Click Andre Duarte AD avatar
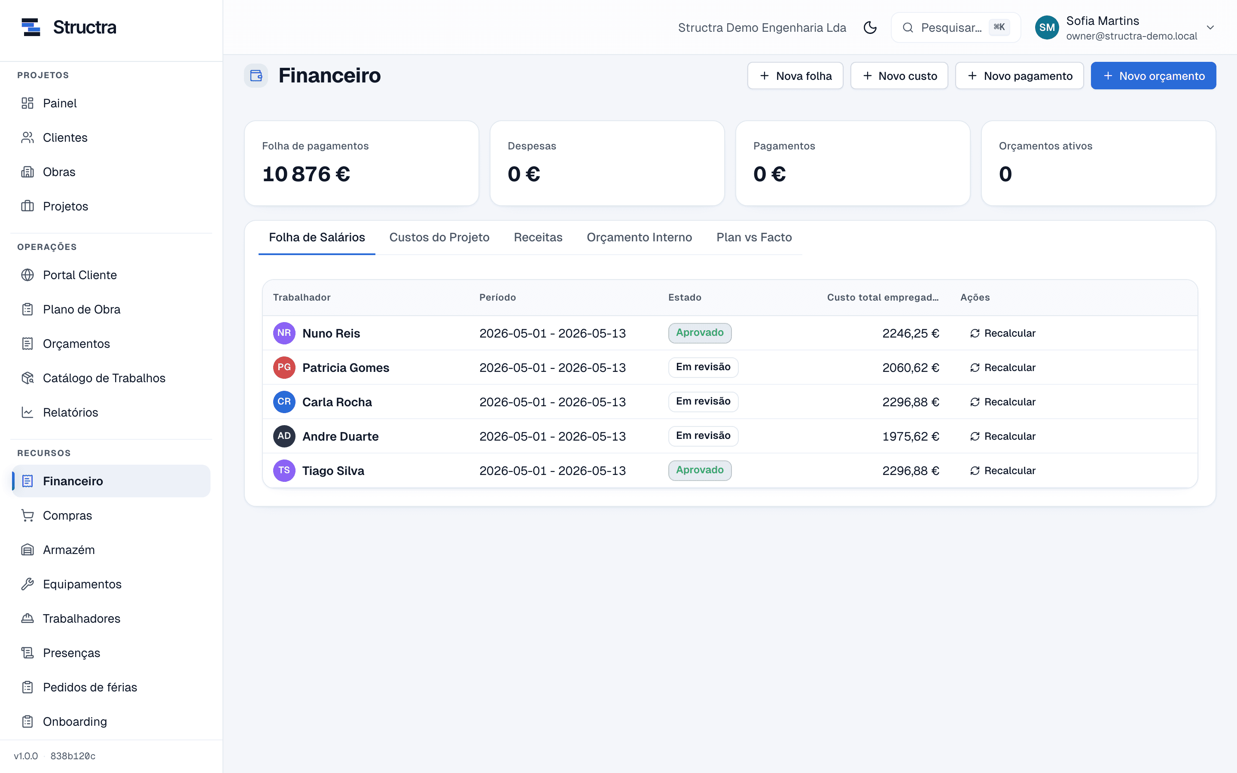Viewport: 1237px width, 773px height. (x=284, y=436)
